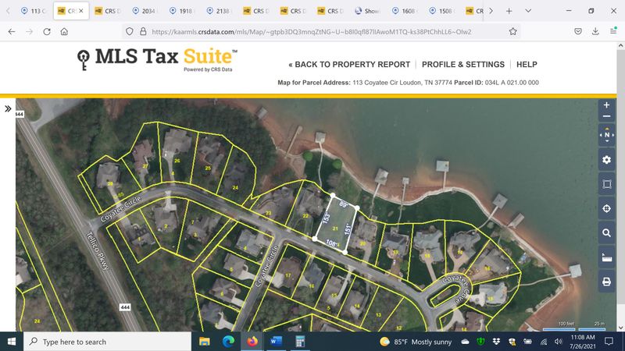Viewport: 625px width, 351px height.
Task: List all tabs dropdown arrow
Action: pyautogui.click(x=528, y=11)
